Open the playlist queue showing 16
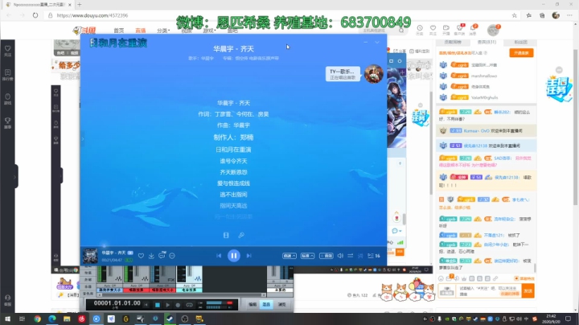Screen dimensions: 579x325 374,256
